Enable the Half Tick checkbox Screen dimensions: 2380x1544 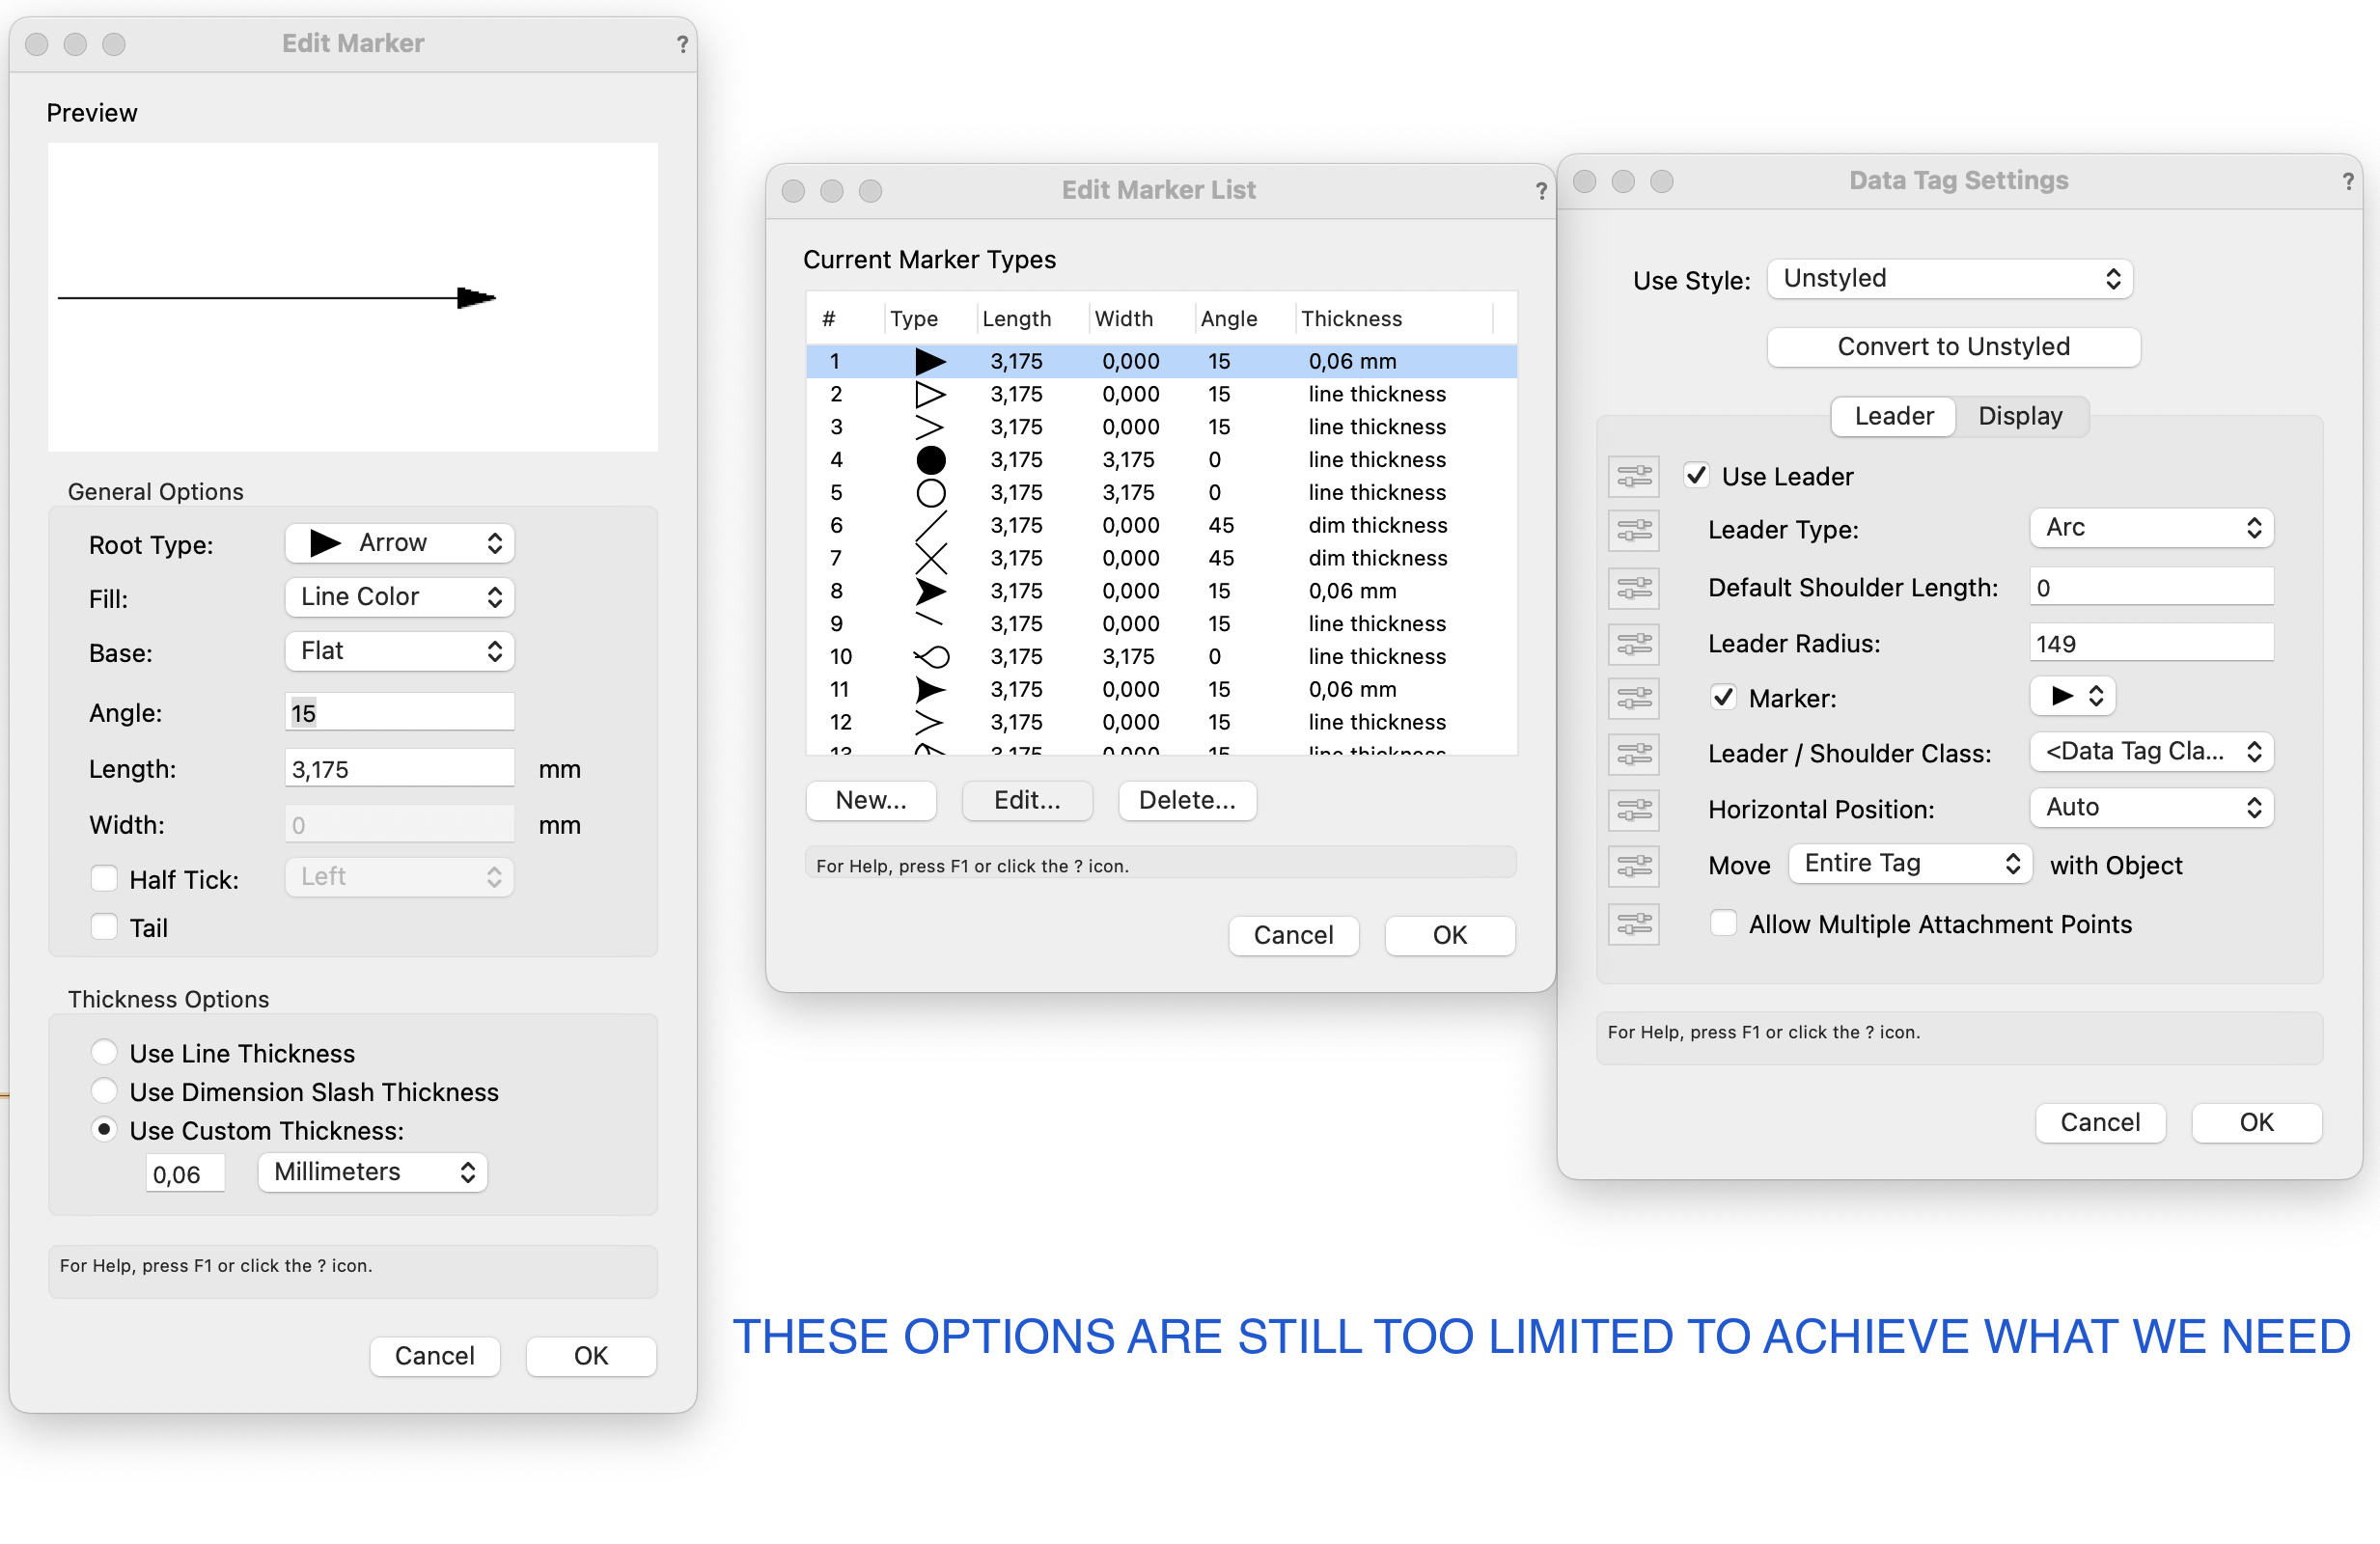(x=104, y=878)
